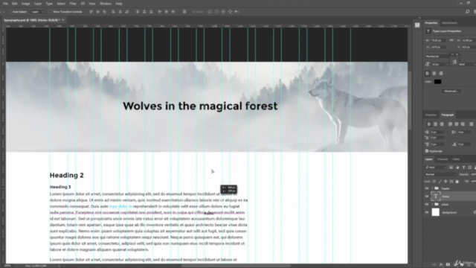476x268 pixels.
Task: Switch to the Character tab
Action: coord(431,115)
